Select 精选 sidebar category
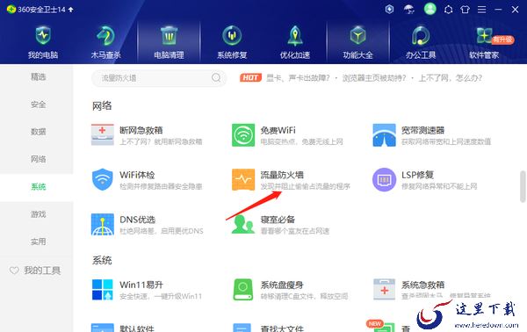The height and width of the screenshot is (332, 527). pyautogui.click(x=39, y=77)
